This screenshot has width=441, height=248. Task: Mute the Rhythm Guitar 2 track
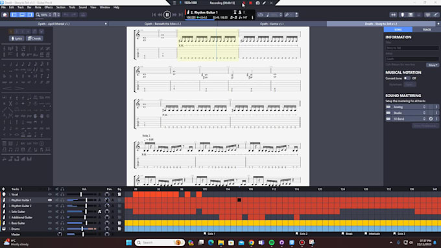click(57, 206)
